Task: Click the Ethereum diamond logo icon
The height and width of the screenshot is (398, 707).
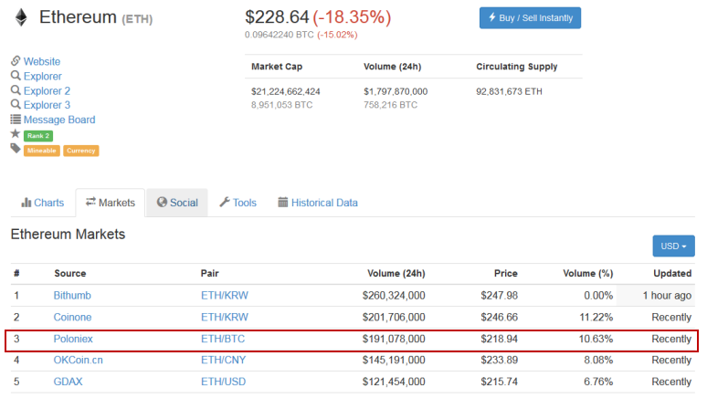Action: point(21,18)
